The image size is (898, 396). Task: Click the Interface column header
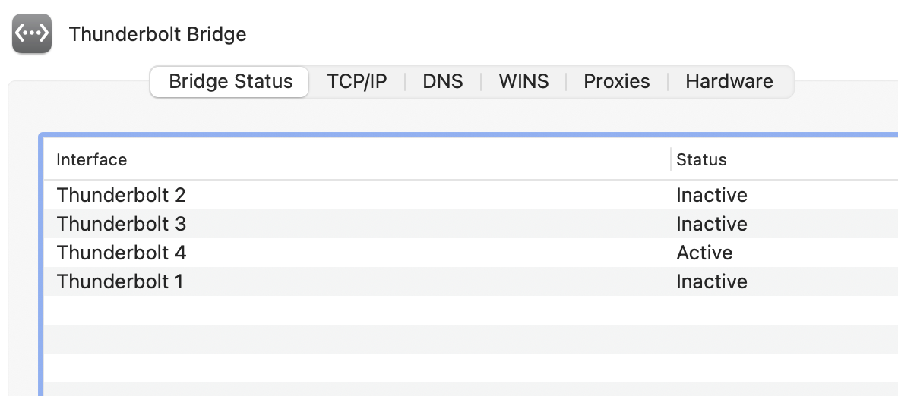coord(92,159)
